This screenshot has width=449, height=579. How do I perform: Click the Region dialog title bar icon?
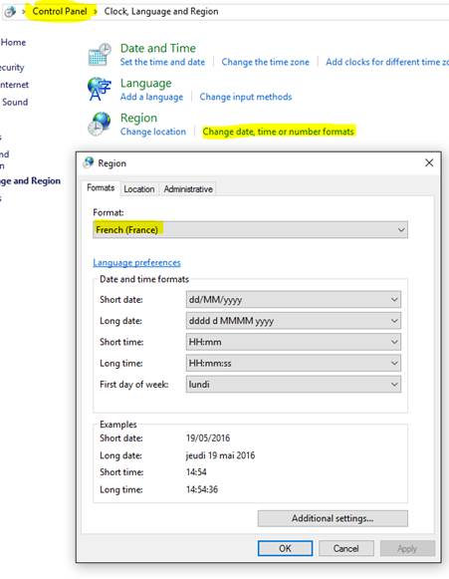pos(89,162)
